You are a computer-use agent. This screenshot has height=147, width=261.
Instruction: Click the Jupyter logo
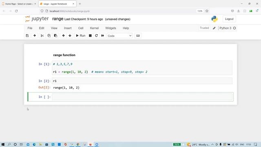pos(37,19)
